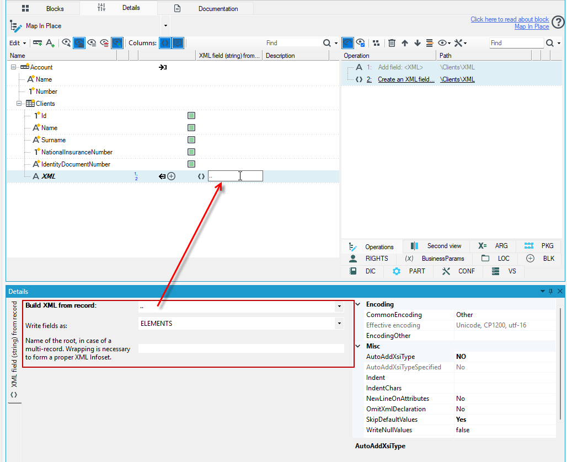The height and width of the screenshot is (462, 567).
Task: Click the circled plus icon in XML row
Action: 172,176
